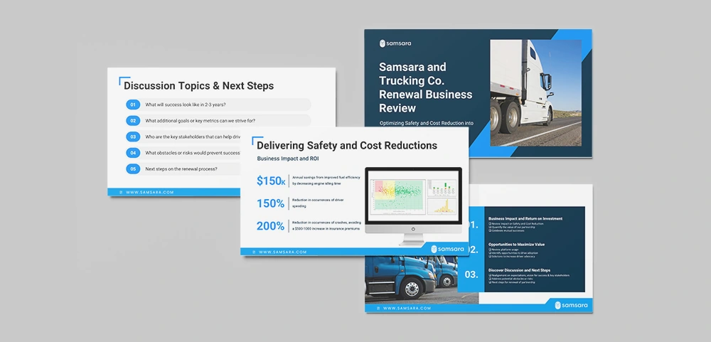Image resolution: width=711 pixels, height=342 pixels.
Task: Click 'Delivering Safety and Cost Reductions' slide title
Action: (x=346, y=146)
